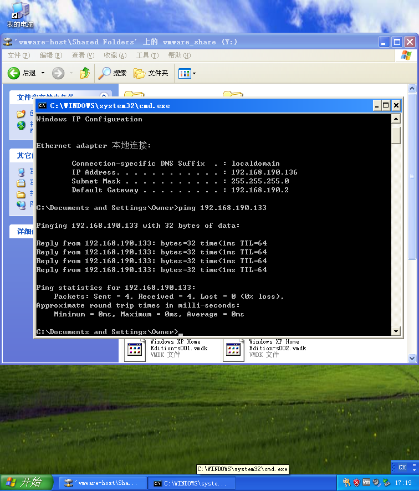Open the 查看(V) menu
The width and height of the screenshot is (419, 491).
coord(83,55)
